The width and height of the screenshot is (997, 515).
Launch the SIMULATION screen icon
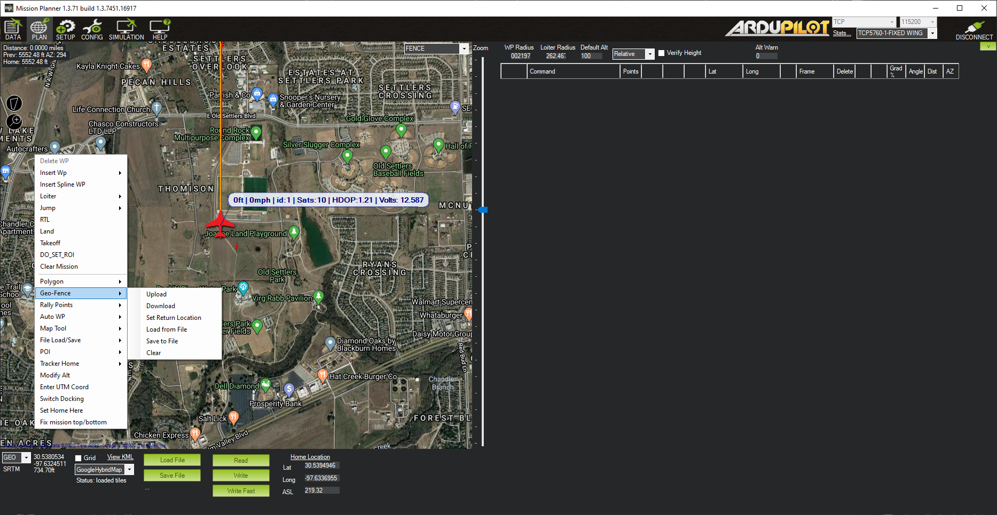click(127, 29)
